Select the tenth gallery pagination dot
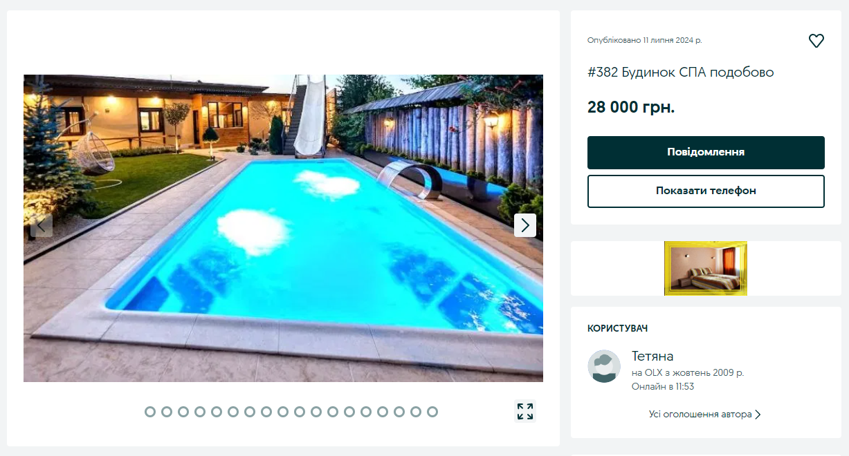Screen dimensions: 849x456 [300, 412]
